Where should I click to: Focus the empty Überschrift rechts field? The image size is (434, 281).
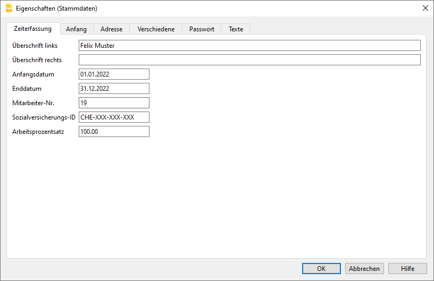pyautogui.click(x=249, y=60)
